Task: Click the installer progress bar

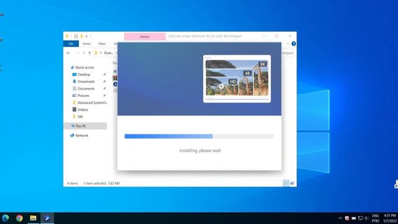Action: click(x=199, y=136)
